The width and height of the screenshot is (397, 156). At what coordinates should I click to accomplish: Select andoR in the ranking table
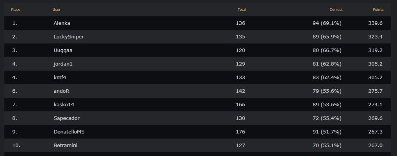tap(61, 91)
